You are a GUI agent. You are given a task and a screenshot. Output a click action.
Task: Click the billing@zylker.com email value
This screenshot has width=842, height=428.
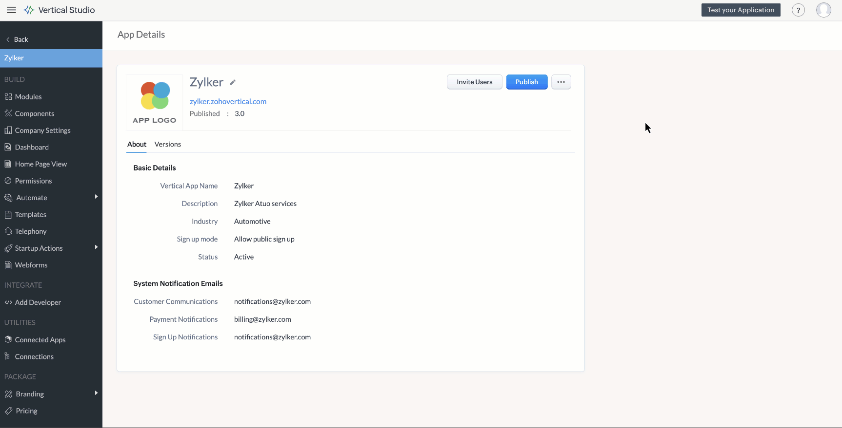[x=262, y=319]
